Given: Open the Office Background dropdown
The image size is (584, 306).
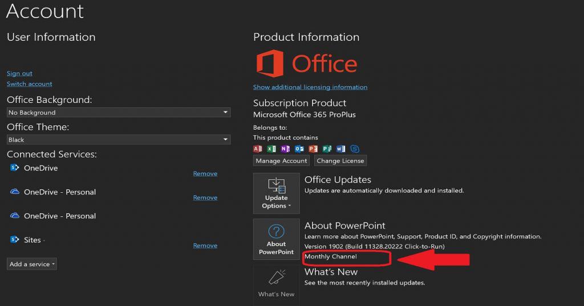Looking at the screenshot, I should 119,113.
